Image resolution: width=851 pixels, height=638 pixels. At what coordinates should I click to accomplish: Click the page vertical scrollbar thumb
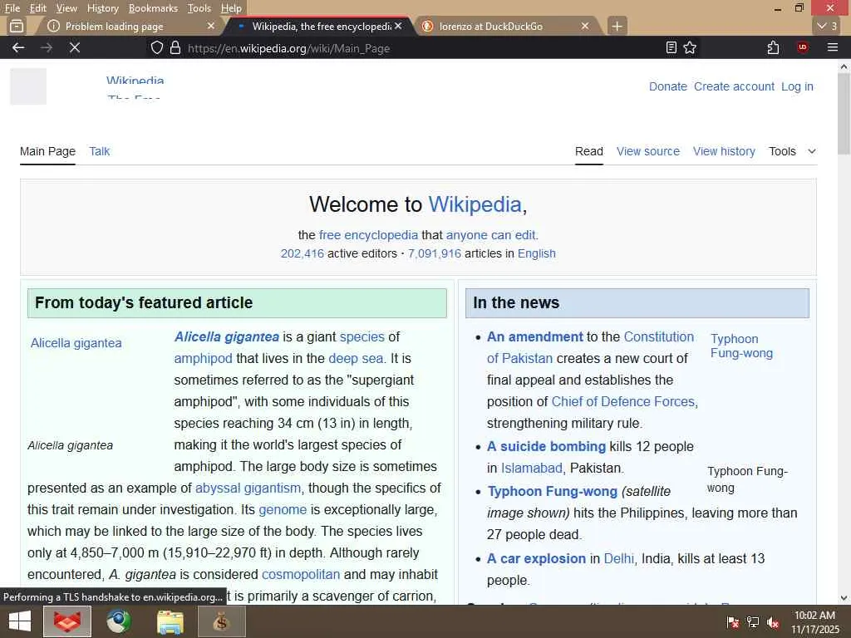point(844,114)
